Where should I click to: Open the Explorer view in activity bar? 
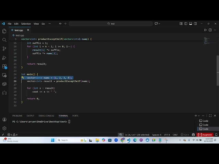[4, 31]
